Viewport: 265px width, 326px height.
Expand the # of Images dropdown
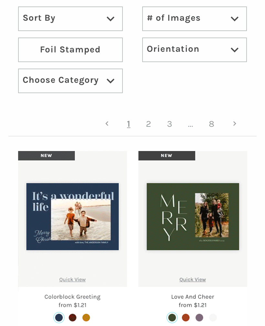click(195, 19)
